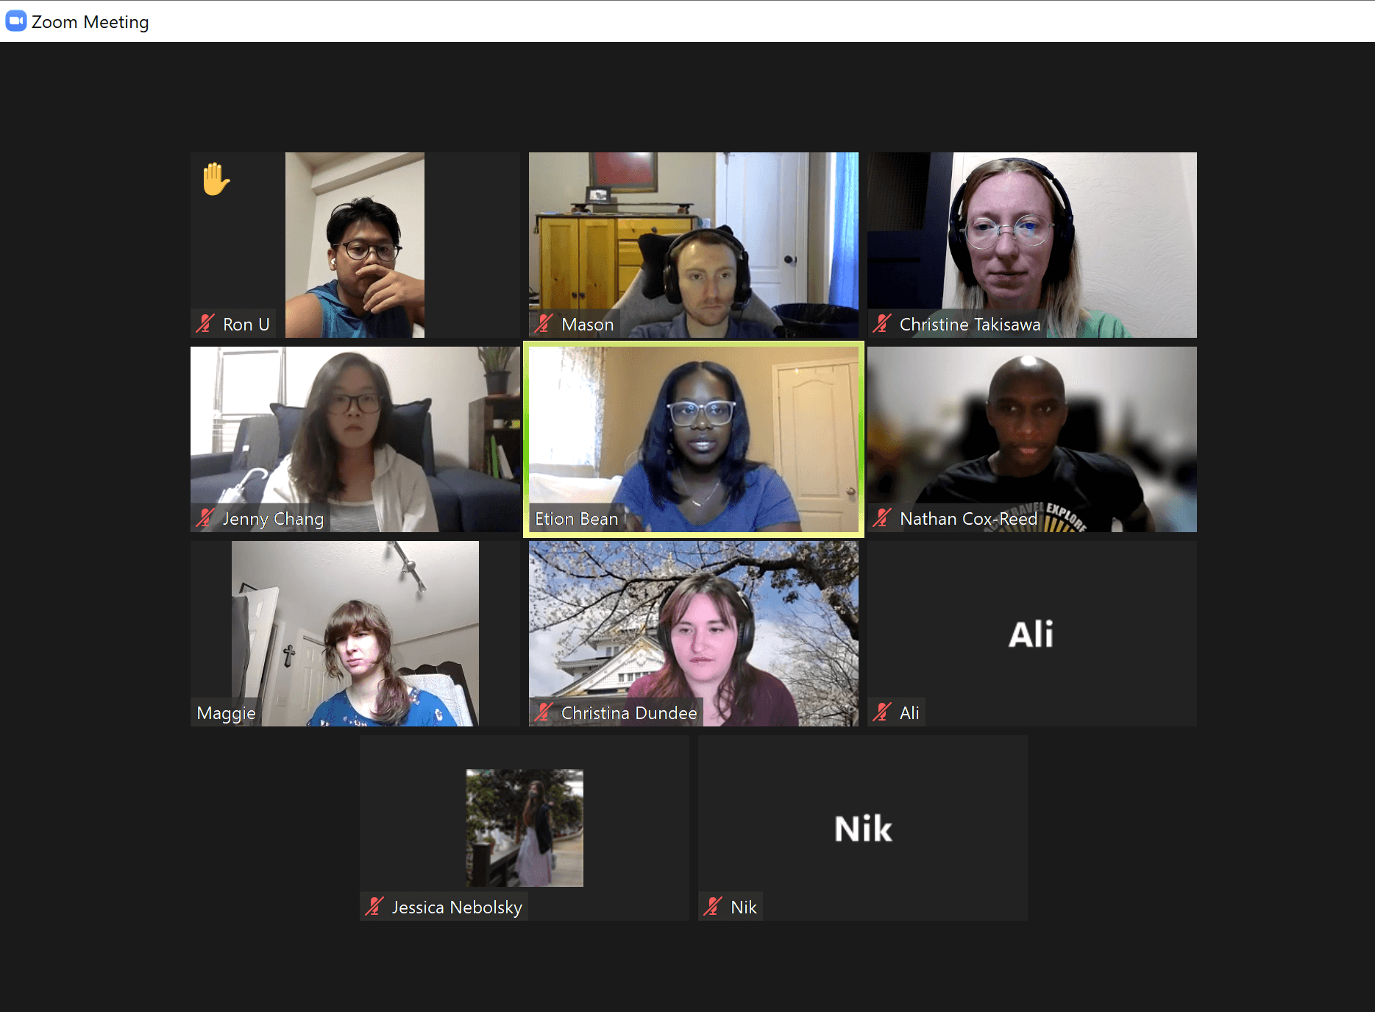Click the Maggie name label
The height and width of the screenshot is (1012, 1375).
pyautogui.click(x=227, y=713)
